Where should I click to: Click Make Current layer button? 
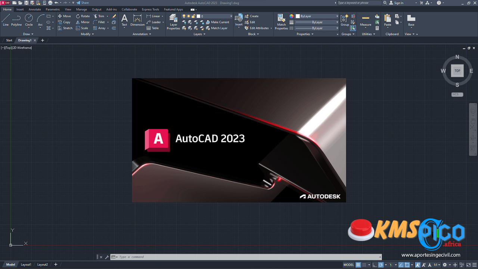coord(218,22)
